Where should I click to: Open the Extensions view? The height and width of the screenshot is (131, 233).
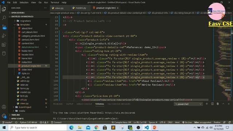[x=4, y=44]
